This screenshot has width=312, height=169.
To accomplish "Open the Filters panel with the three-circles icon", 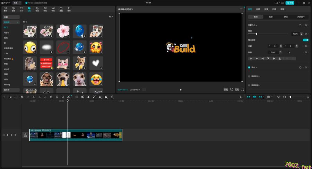I will pos(61,9).
